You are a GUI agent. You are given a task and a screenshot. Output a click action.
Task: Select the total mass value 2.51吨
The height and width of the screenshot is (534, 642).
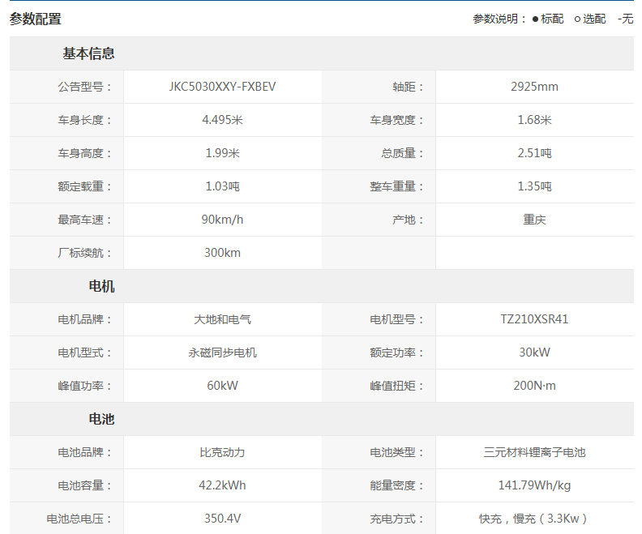pos(534,153)
